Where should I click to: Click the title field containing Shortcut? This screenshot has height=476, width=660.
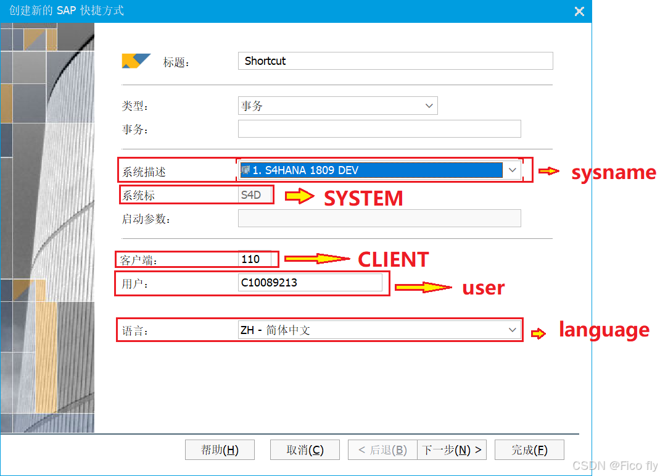click(x=395, y=61)
